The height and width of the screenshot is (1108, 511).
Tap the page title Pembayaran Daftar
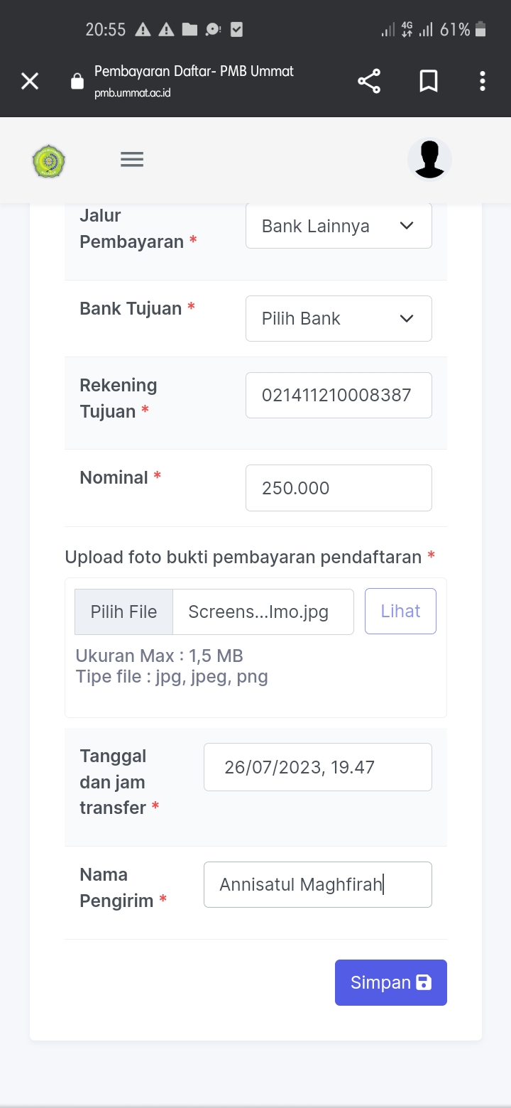pyautogui.click(x=194, y=71)
